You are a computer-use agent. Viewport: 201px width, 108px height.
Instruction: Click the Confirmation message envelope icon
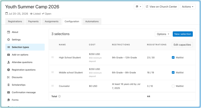click(x=9, y=92)
